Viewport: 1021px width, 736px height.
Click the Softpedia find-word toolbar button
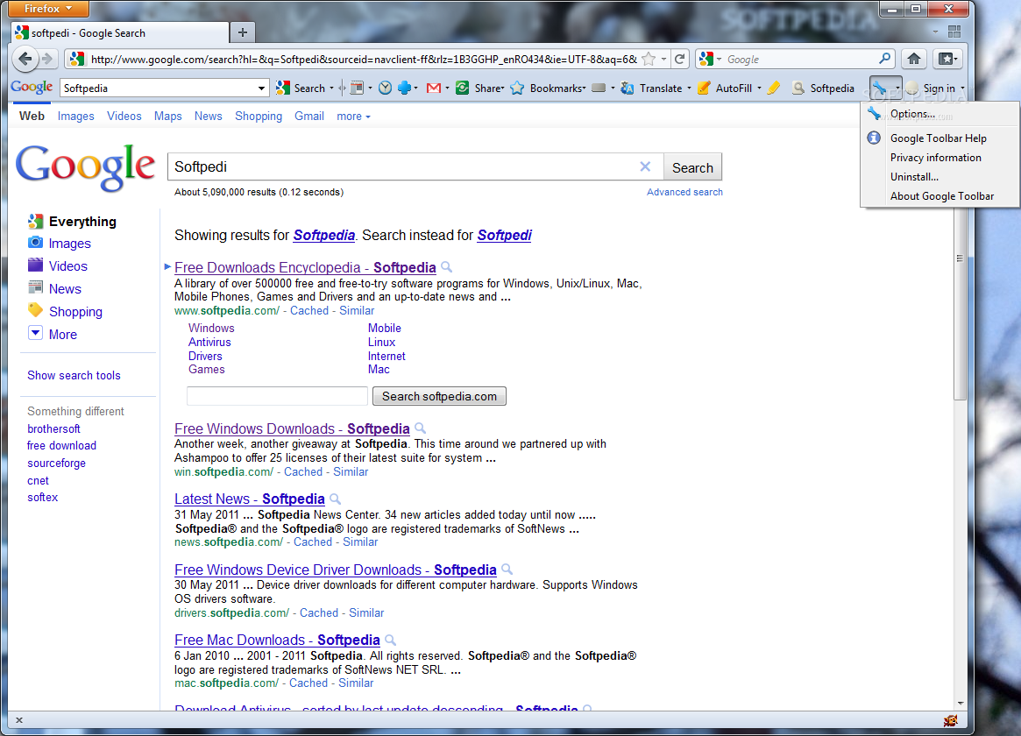pyautogui.click(x=822, y=88)
